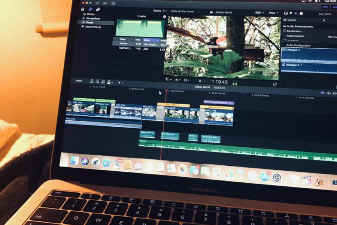Click the Insert clip icon

click(97, 81)
